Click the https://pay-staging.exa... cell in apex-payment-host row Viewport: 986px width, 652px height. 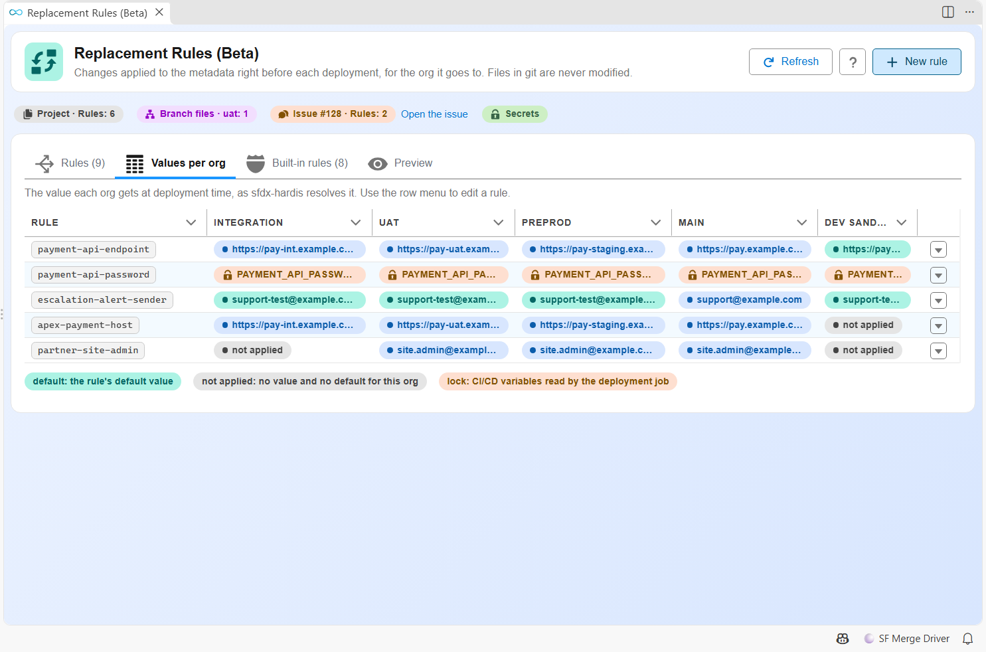point(593,325)
